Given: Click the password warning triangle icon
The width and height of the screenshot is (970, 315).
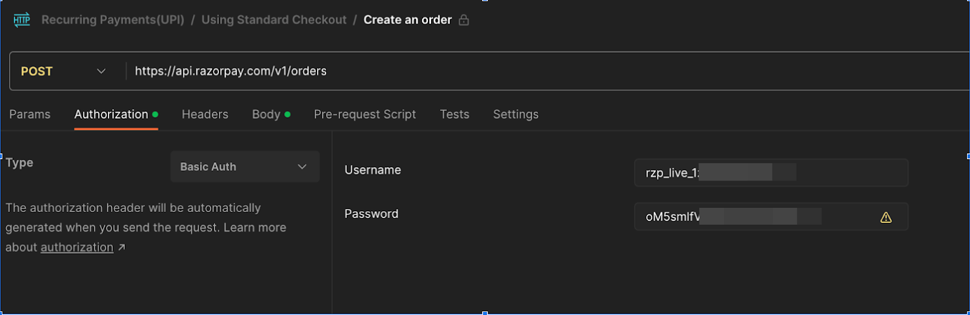Looking at the screenshot, I should (886, 217).
